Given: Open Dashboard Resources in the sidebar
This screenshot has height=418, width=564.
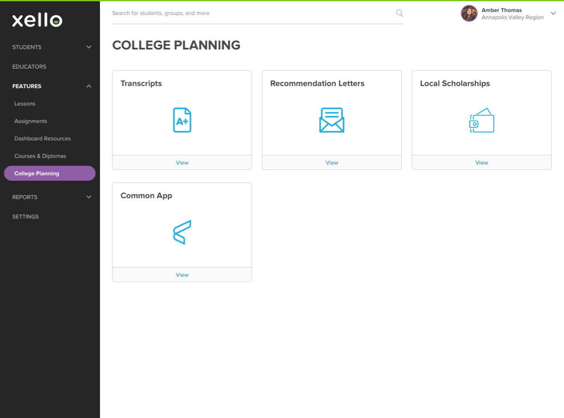Looking at the screenshot, I should [x=42, y=138].
